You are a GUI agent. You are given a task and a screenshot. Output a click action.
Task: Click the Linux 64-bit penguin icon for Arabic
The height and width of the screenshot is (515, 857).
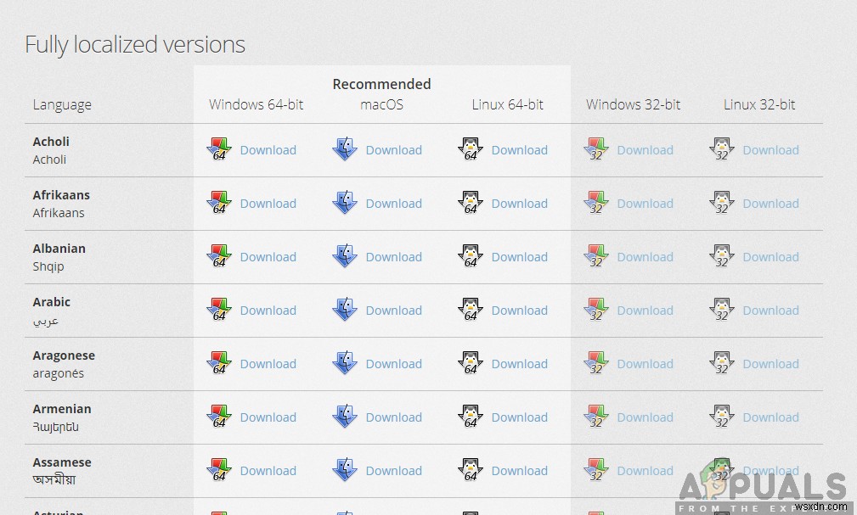471,310
